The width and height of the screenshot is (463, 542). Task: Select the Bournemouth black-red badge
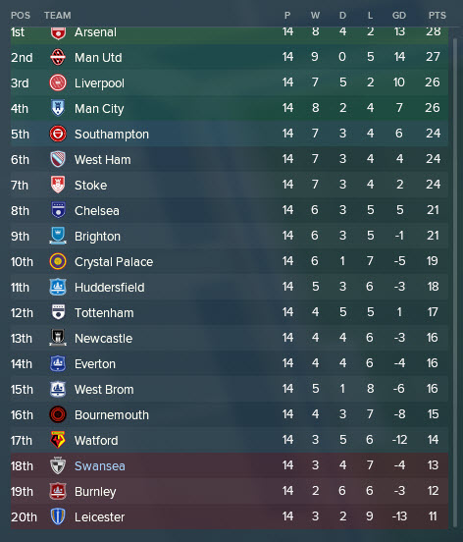click(x=58, y=414)
